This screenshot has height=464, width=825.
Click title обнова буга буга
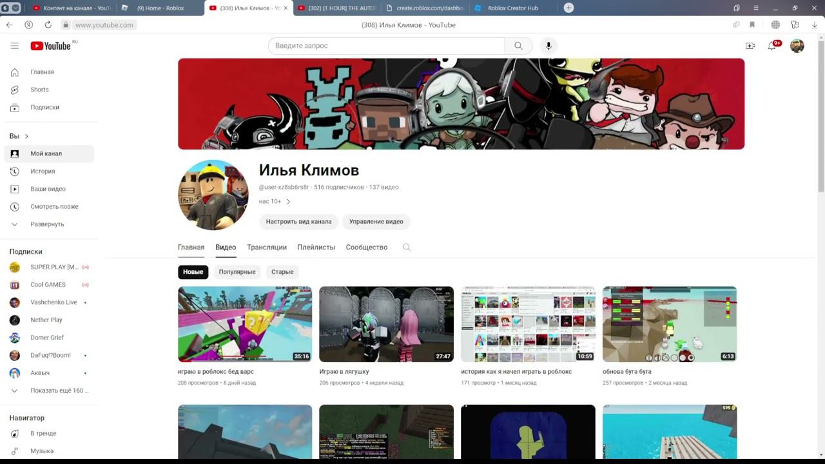point(627,372)
